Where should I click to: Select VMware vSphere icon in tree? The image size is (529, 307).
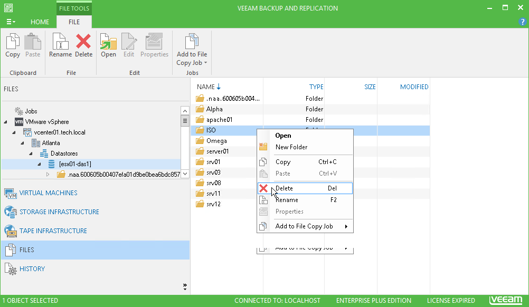(x=19, y=122)
